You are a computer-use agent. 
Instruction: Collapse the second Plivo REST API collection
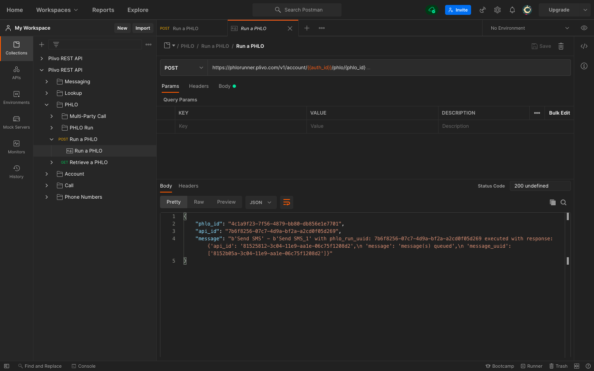(x=42, y=70)
